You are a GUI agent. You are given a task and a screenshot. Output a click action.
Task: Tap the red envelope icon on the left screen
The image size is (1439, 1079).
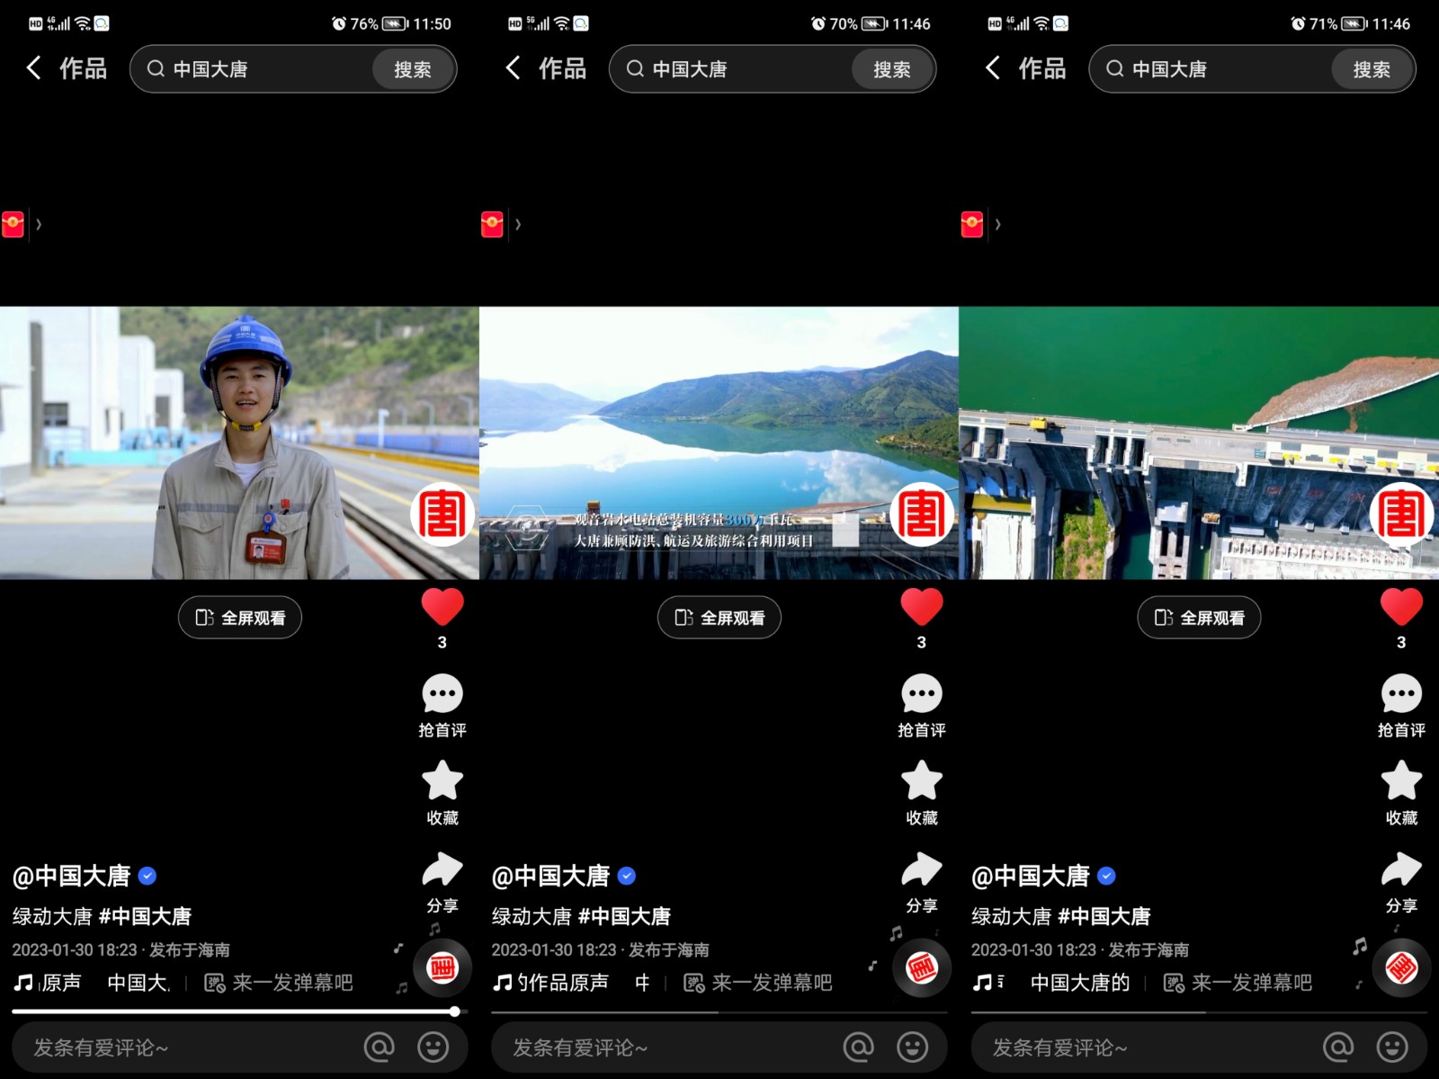coord(13,224)
